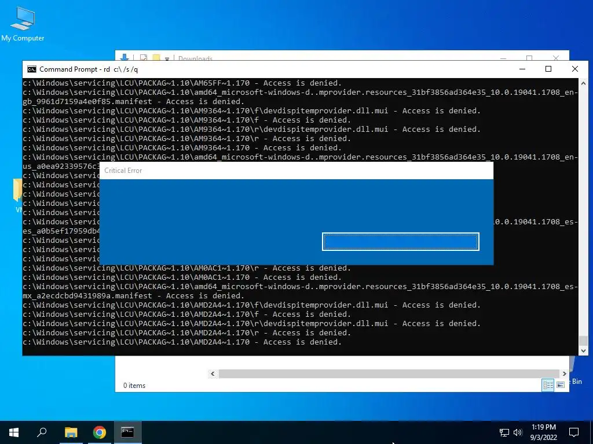
Task: Close the Command Prompt window
Action: coord(575,69)
